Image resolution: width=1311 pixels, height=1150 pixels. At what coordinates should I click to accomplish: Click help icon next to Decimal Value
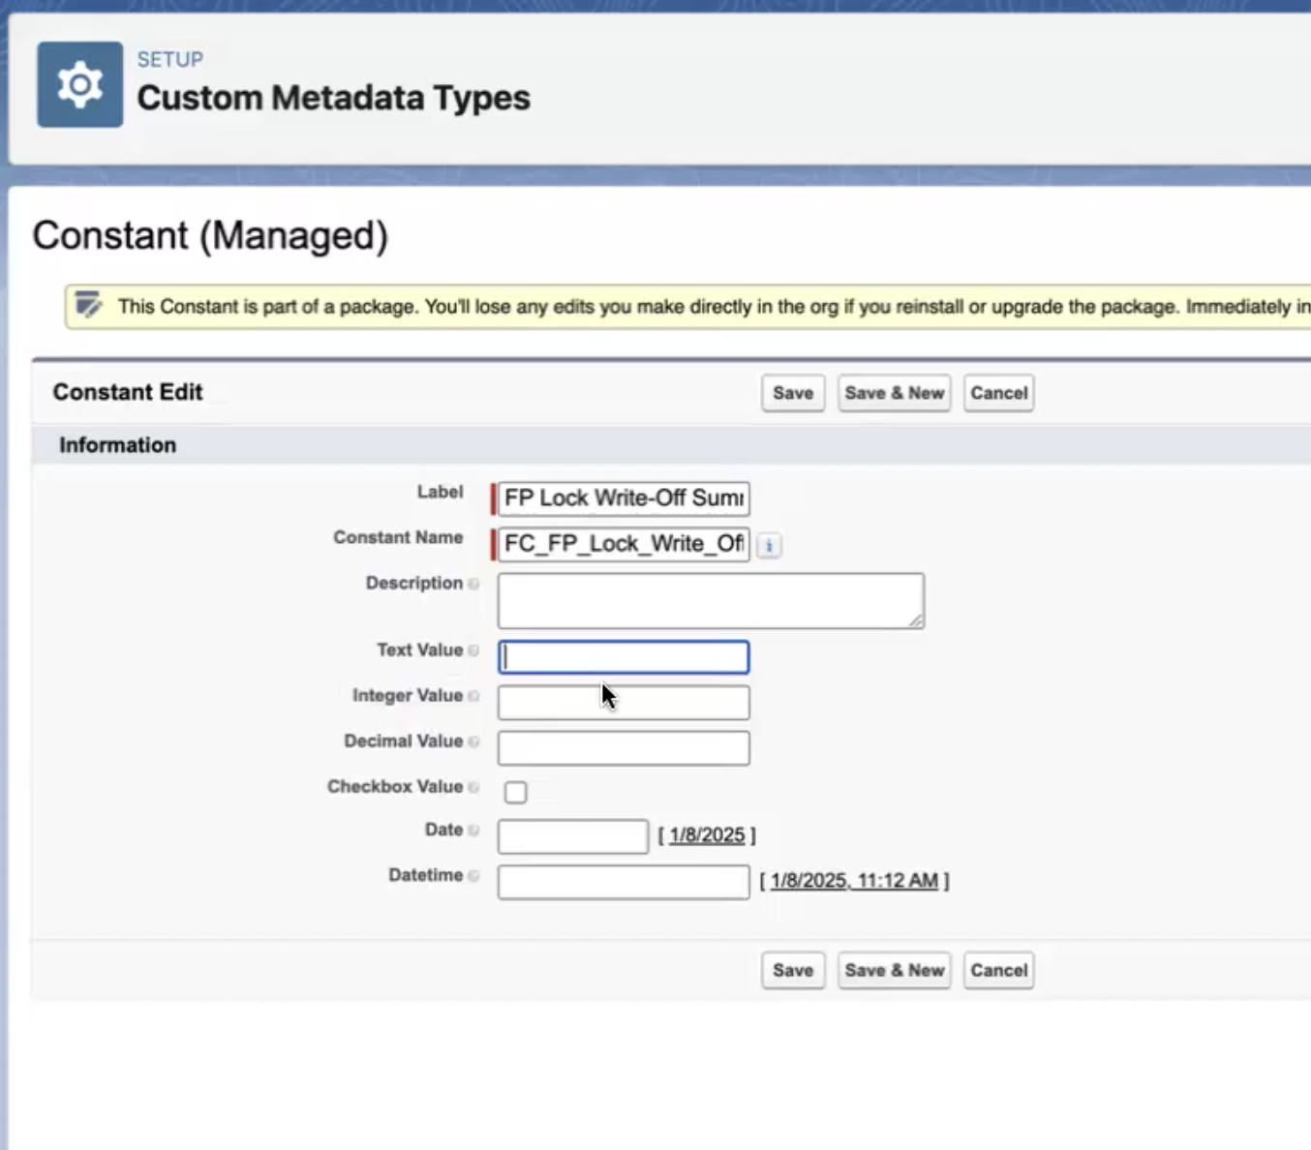pos(473,741)
